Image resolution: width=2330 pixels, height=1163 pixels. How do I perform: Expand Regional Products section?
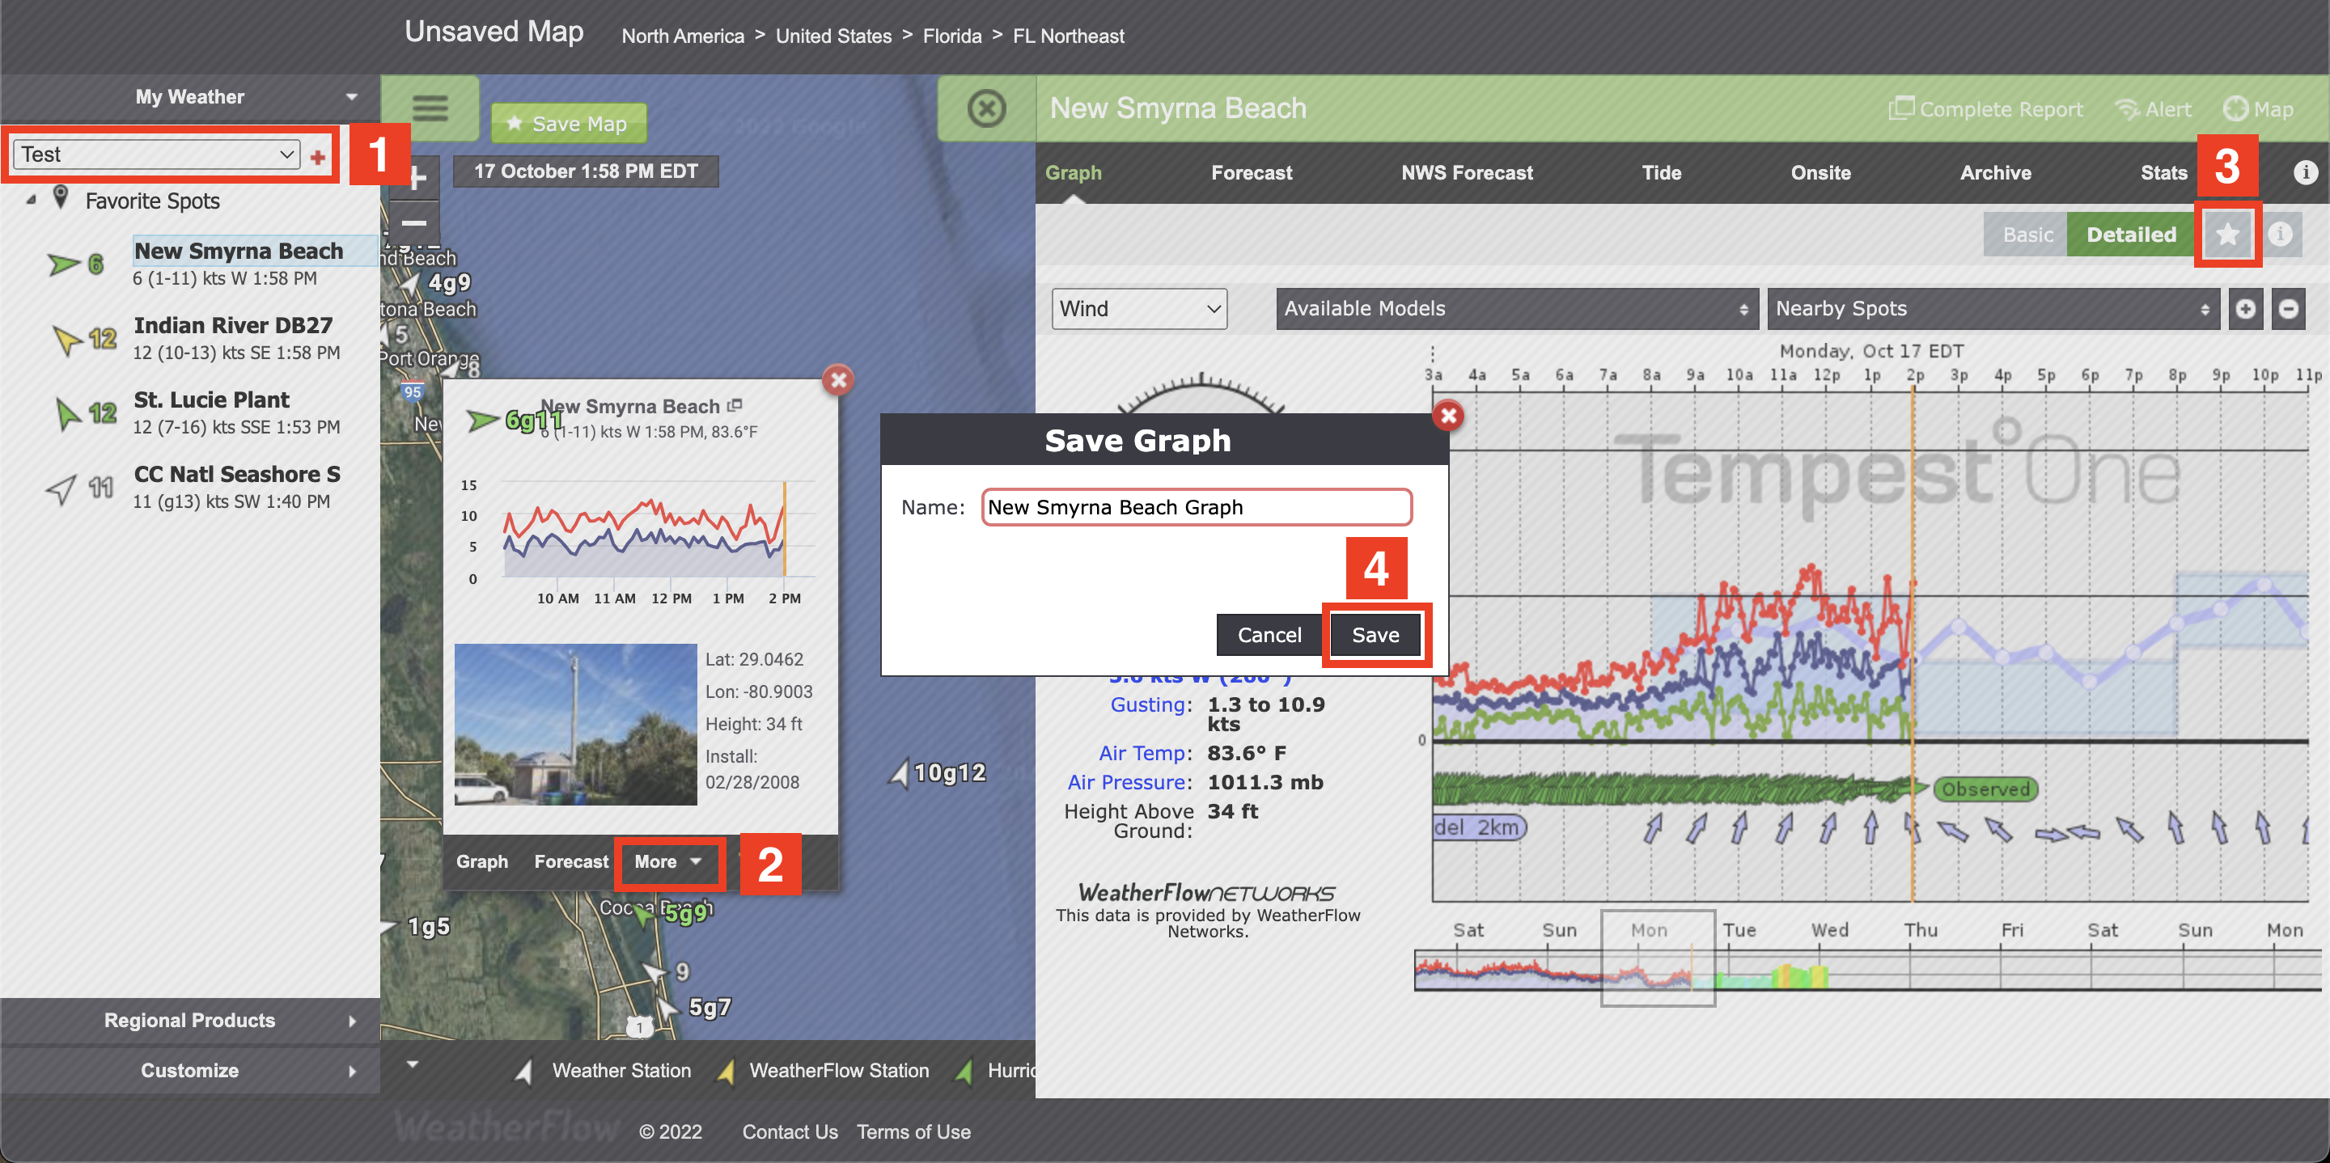point(190,1020)
